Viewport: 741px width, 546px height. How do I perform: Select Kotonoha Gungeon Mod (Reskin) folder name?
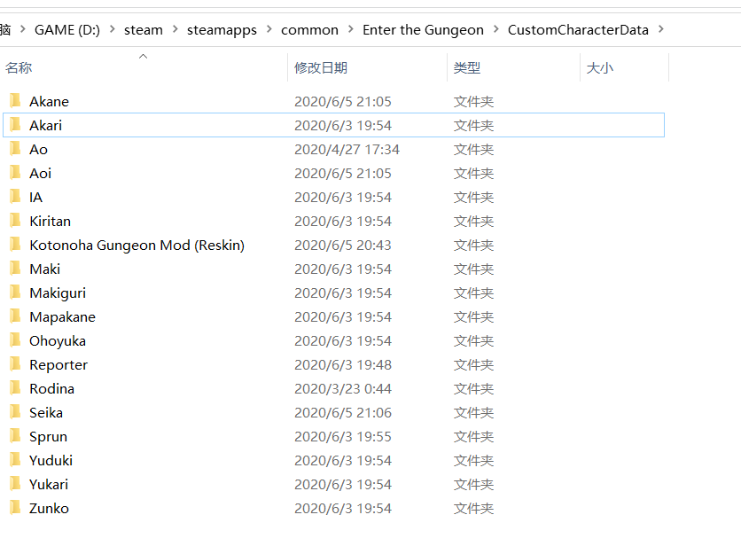137,246
